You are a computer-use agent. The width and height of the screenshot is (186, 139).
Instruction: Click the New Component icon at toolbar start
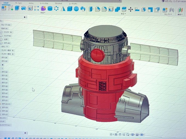[x=4, y=8]
